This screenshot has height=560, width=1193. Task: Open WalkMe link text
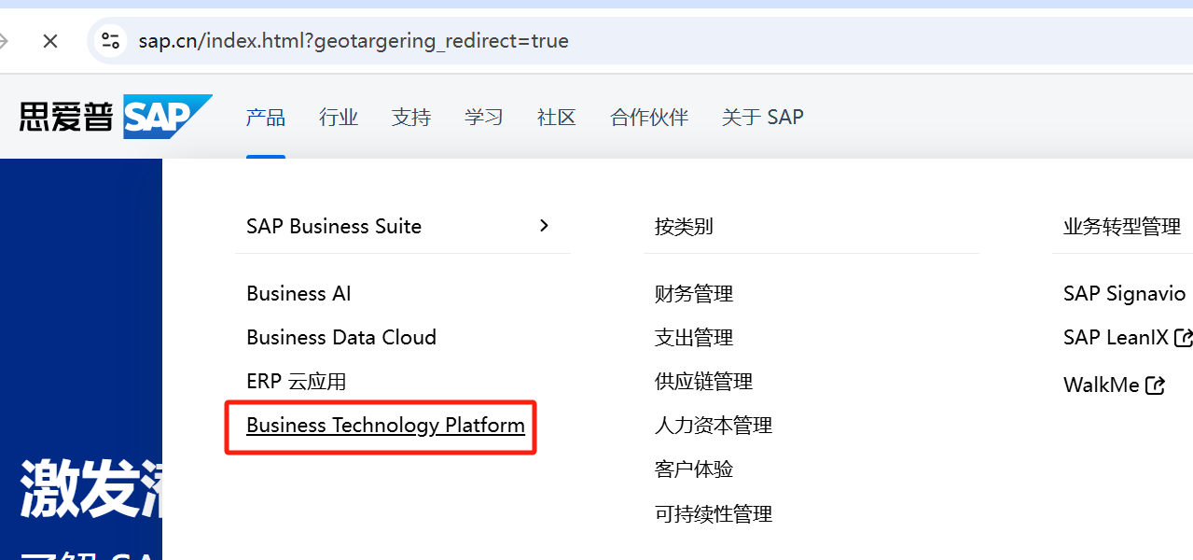coord(1102,385)
